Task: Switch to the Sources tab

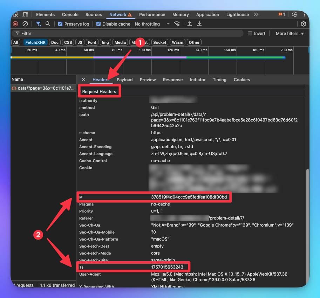Action: click(94, 15)
